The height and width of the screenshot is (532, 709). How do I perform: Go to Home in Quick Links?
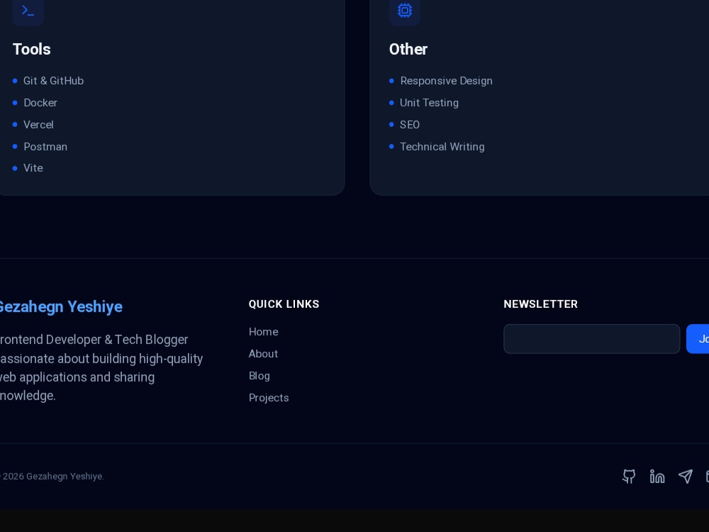(263, 331)
